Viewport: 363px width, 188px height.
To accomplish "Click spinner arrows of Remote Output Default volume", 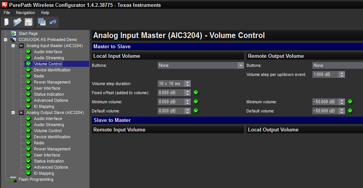I will 342,111.
